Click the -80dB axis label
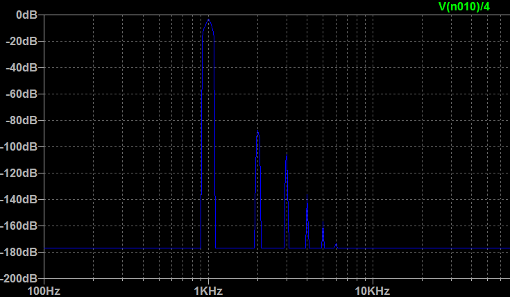510x297 pixels. click(x=22, y=120)
